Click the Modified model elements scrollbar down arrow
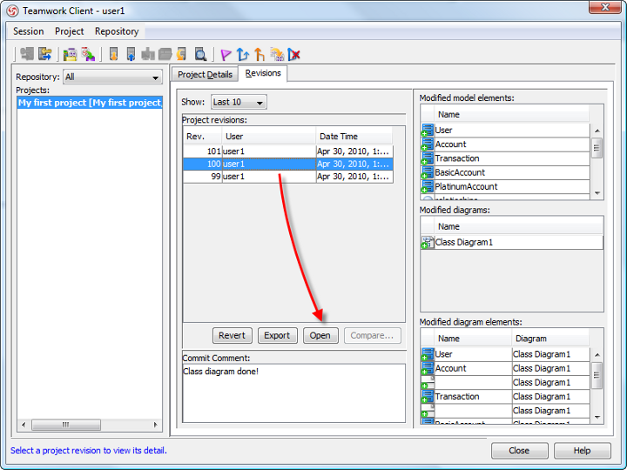The width and height of the screenshot is (627, 470). click(x=597, y=193)
